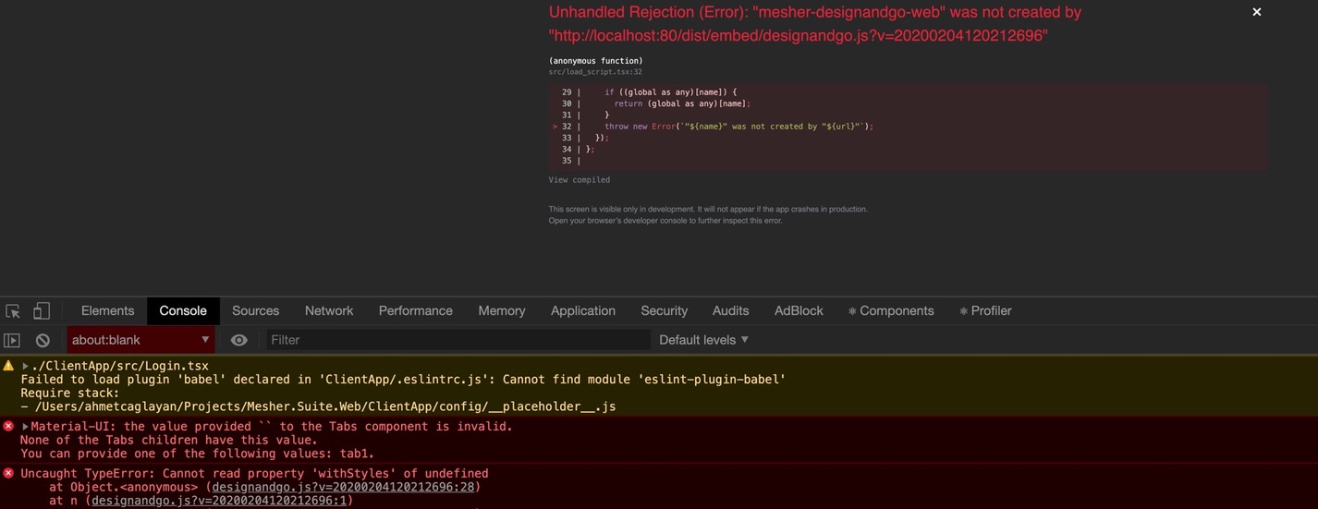
Task: Click the yellow warning triangle icon
Action: pyautogui.click(x=8, y=366)
